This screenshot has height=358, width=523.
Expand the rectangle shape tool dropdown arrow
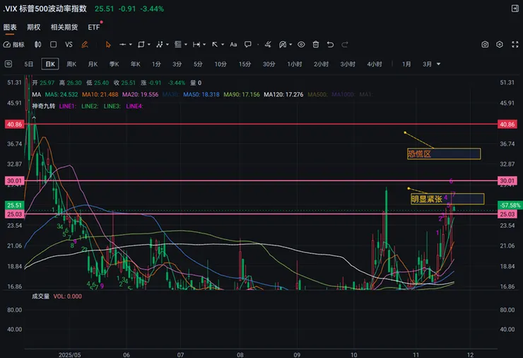tap(148, 45)
